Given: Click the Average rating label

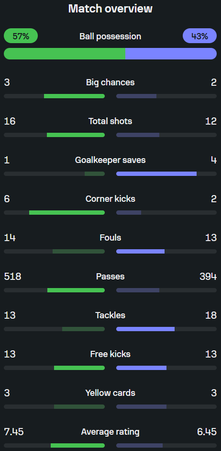Looking at the screenshot, I should coord(110,432).
